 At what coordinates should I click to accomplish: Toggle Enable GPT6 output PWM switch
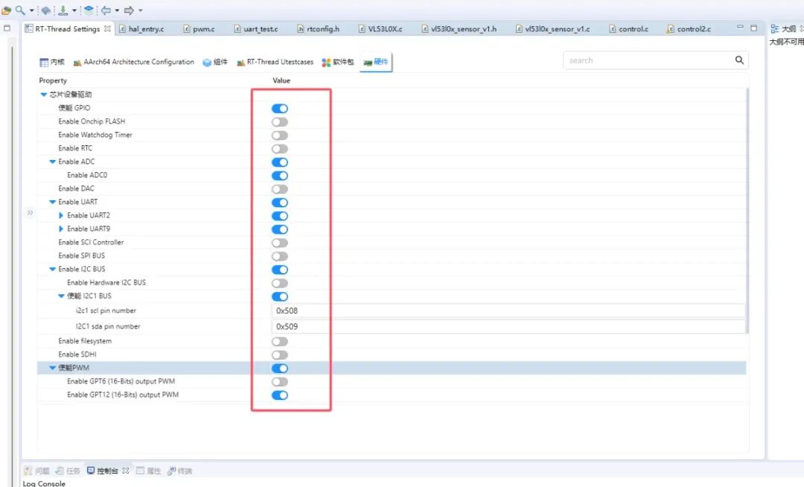(279, 382)
